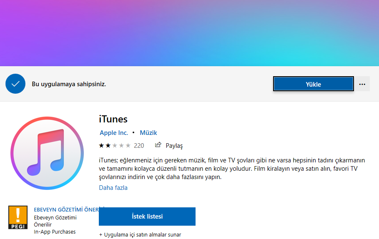The image size is (379, 239).
Task: Click the In-App Purchases label under PEGI
Action: [55, 232]
